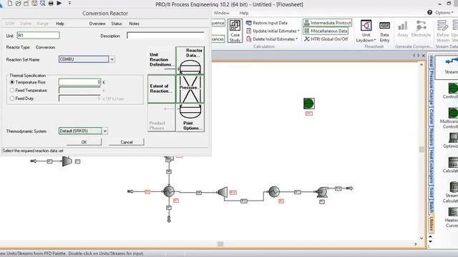Click Cancel in the Conversion Reactor dialog
458x257 pixels.
pos(127,142)
